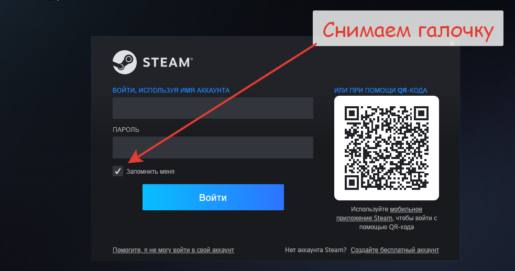The width and height of the screenshot is (515, 271).
Task: Close the login dialog with X icon
Action: click(x=452, y=43)
